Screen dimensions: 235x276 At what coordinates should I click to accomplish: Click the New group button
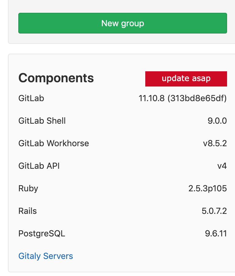coord(122,23)
